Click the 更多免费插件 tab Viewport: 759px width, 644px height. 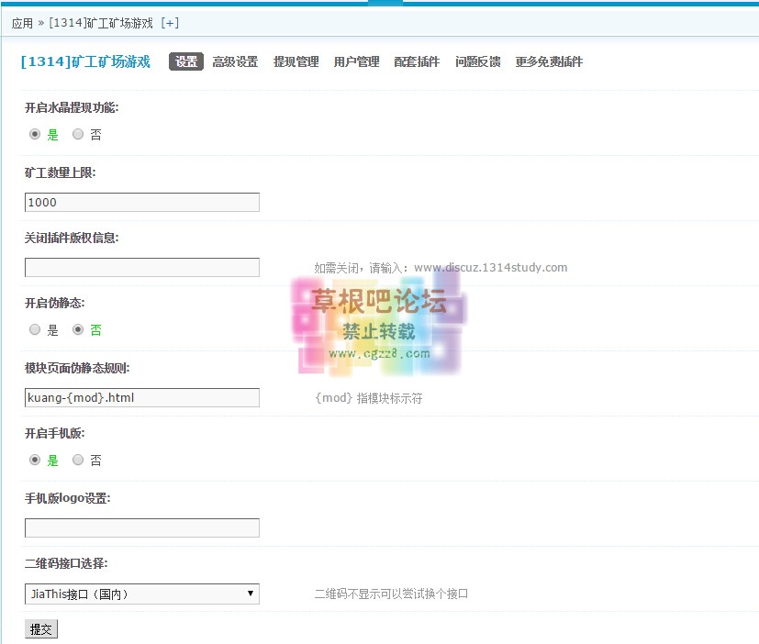click(549, 61)
